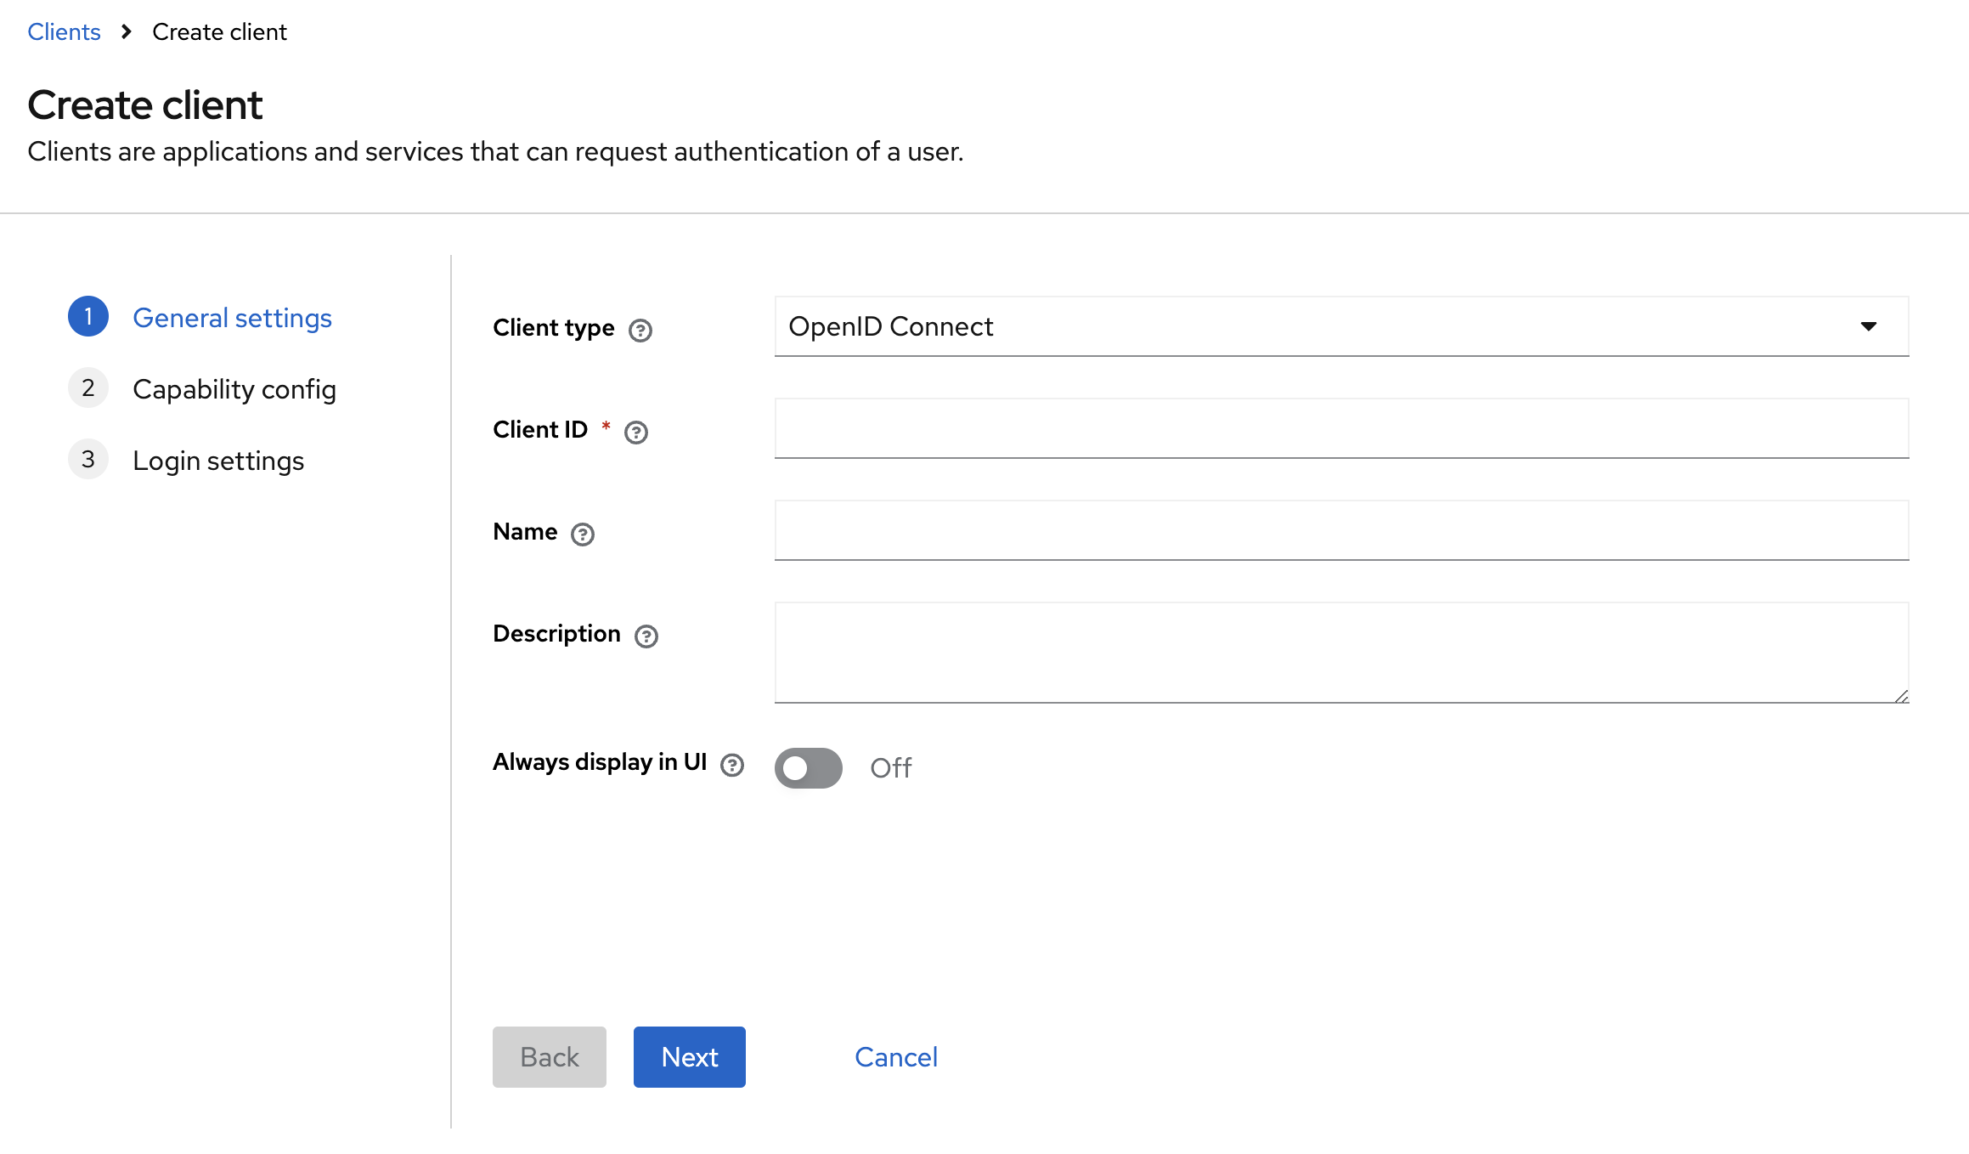Cancel client creation

[895, 1056]
